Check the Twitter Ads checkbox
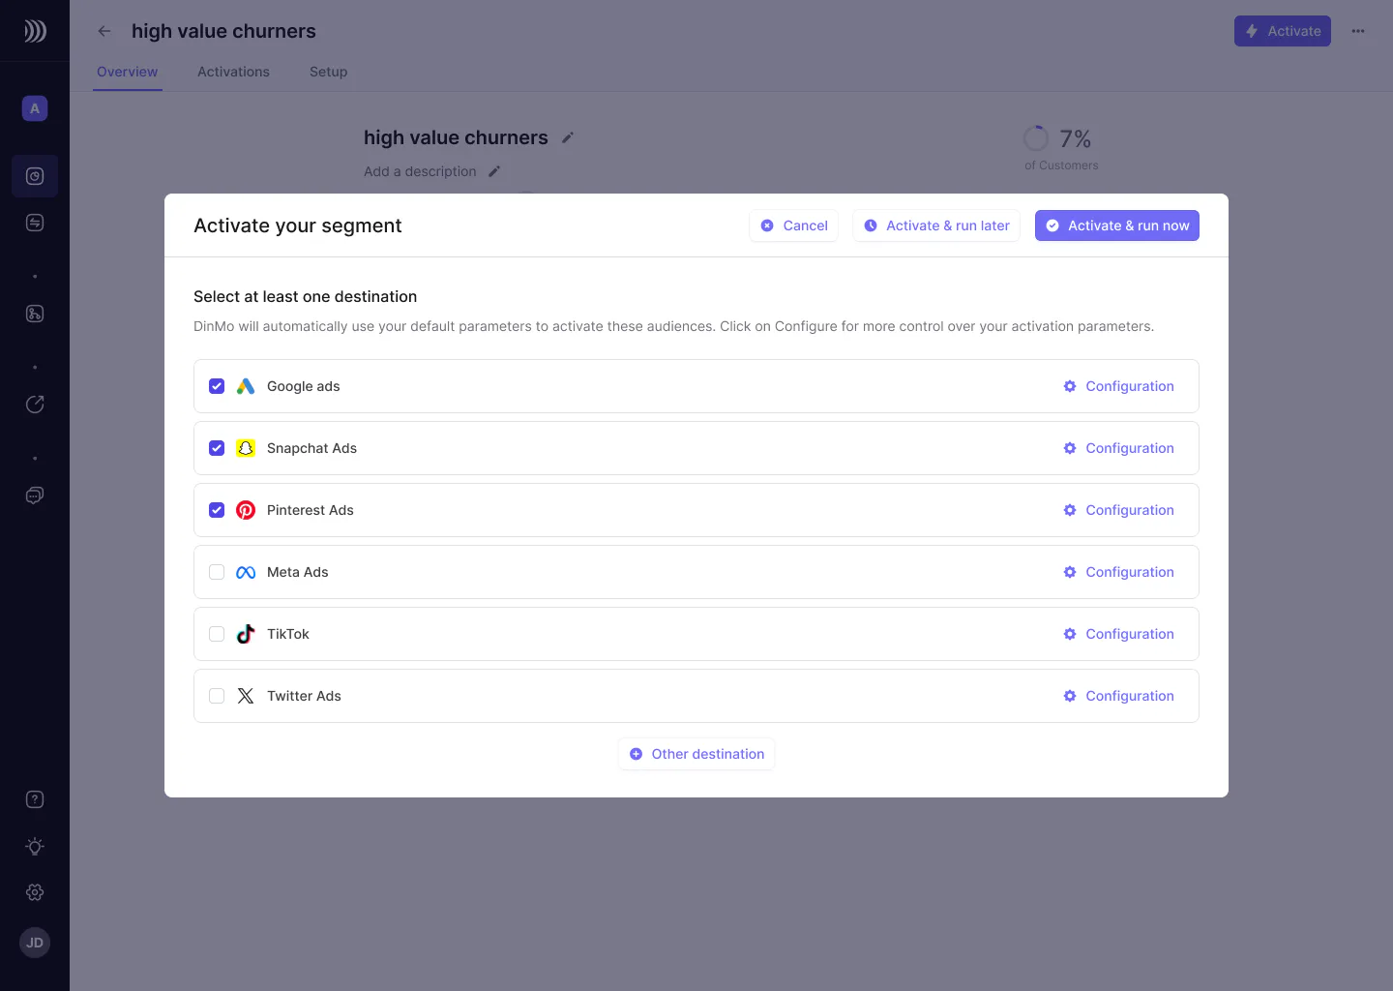The height and width of the screenshot is (991, 1393). (217, 696)
